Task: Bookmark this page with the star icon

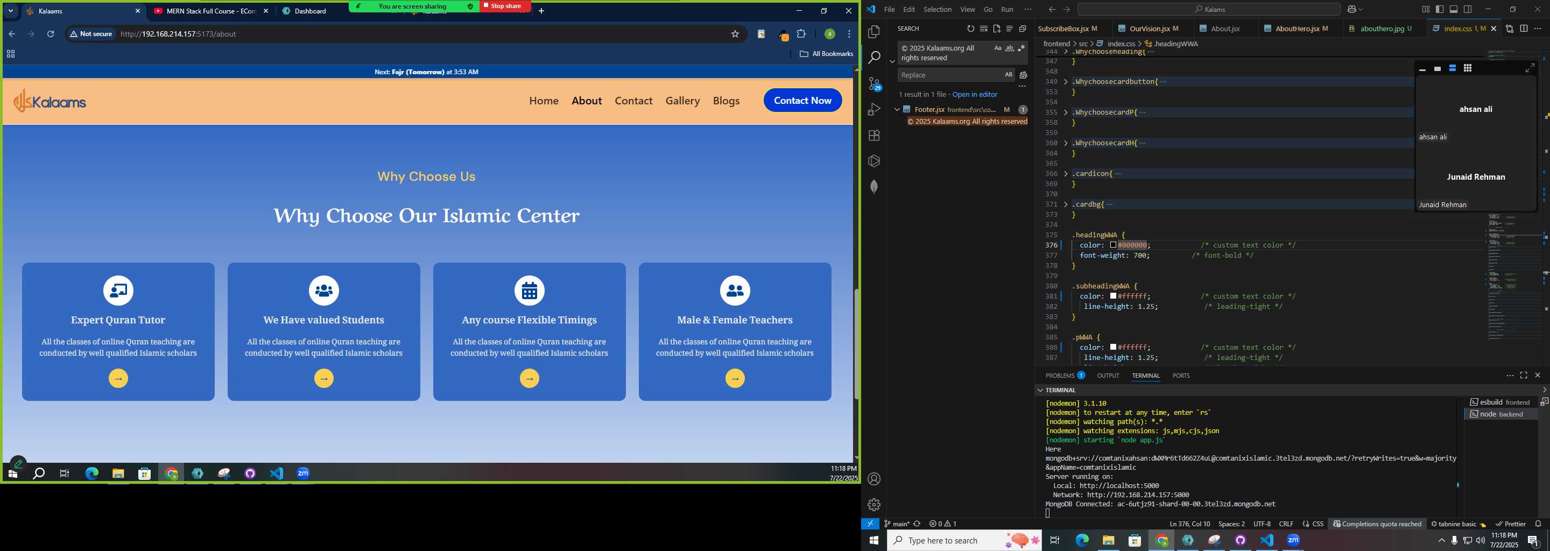Action: coord(735,34)
